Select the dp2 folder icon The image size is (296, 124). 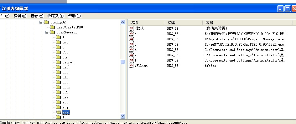(x=59, y=92)
